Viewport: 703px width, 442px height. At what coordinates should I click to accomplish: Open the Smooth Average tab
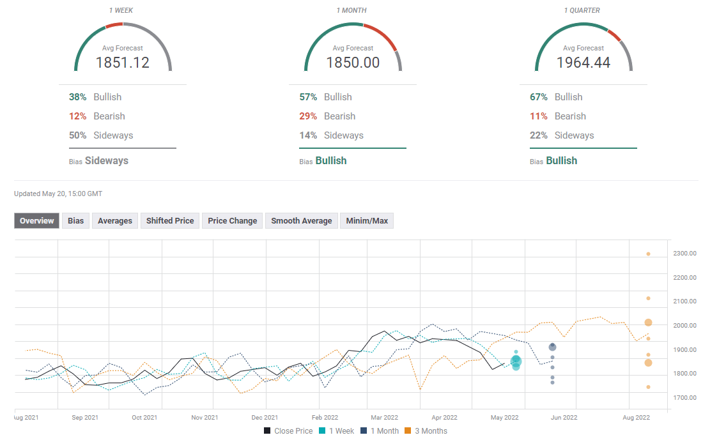coord(301,221)
